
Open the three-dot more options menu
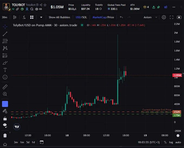(x=174, y=7)
